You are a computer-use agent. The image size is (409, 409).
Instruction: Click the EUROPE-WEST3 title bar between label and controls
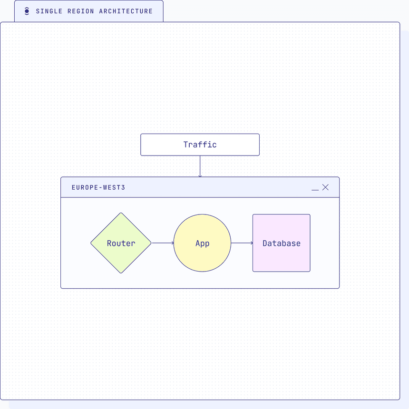(214, 187)
